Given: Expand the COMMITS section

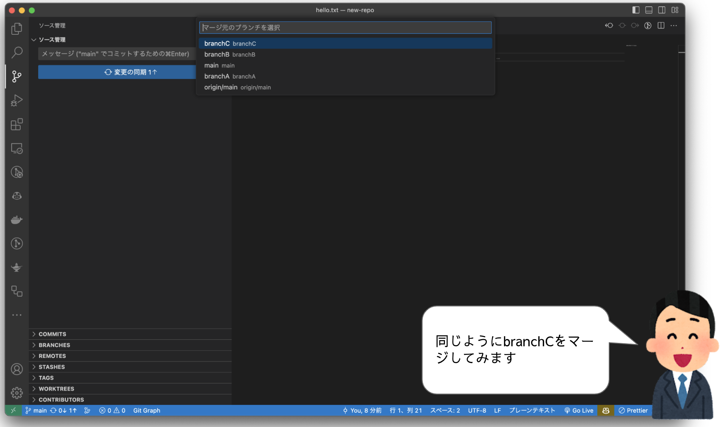Looking at the screenshot, I should tap(52, 334).
